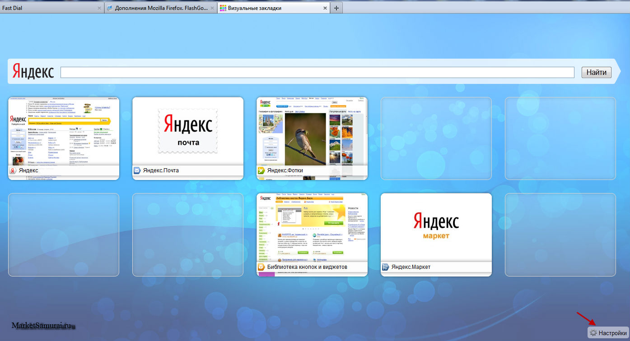Click the Яндекс.Почта label text
This screenshot has width=630, height=341.
pyautogui.click(x=161, y=170)
